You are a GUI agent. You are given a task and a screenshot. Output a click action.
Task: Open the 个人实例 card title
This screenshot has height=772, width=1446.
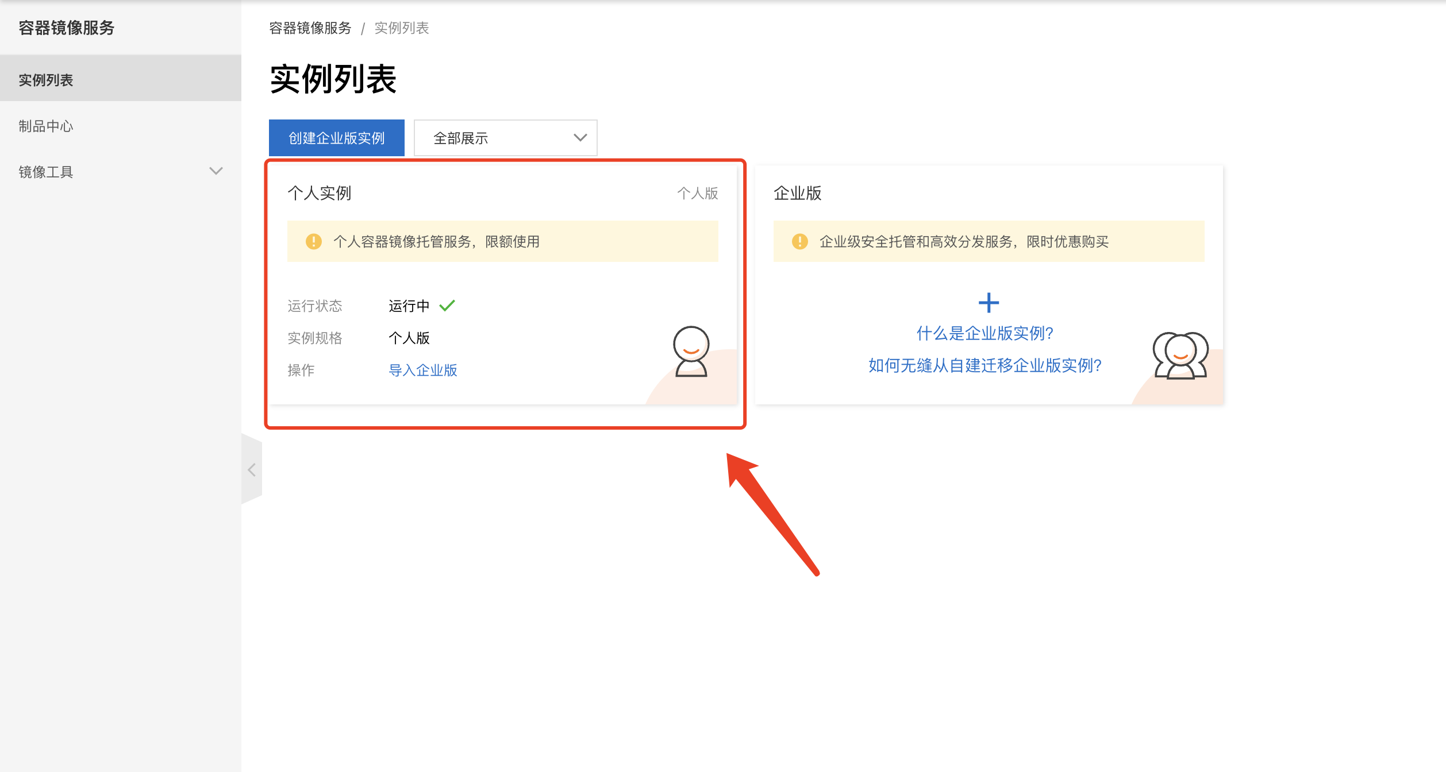tap(320, 193)
